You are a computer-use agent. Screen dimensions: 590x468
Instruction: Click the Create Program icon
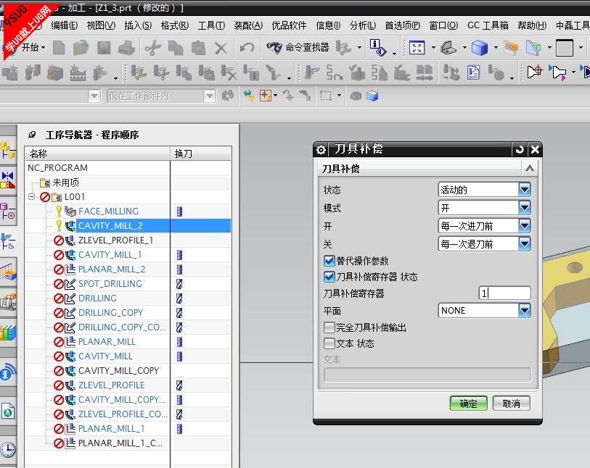click(11, 73)
